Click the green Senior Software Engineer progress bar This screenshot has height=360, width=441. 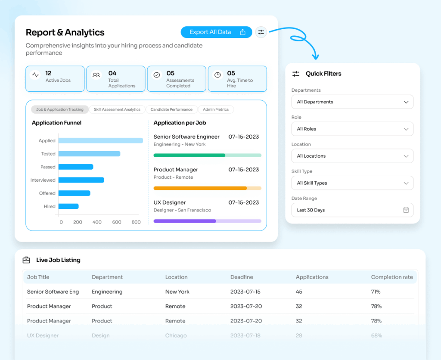click(x=208, y=155)
